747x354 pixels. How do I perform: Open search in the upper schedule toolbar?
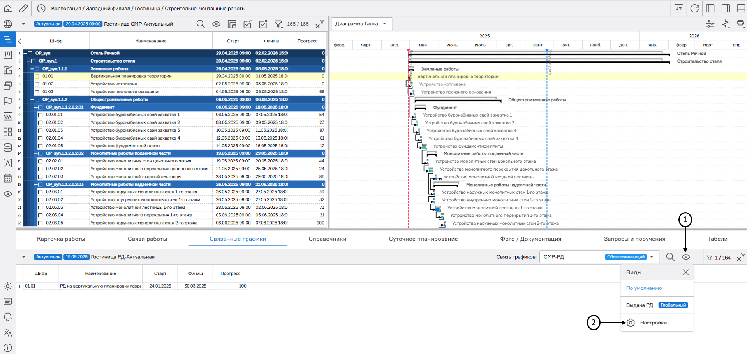click(x=201, y=24)
